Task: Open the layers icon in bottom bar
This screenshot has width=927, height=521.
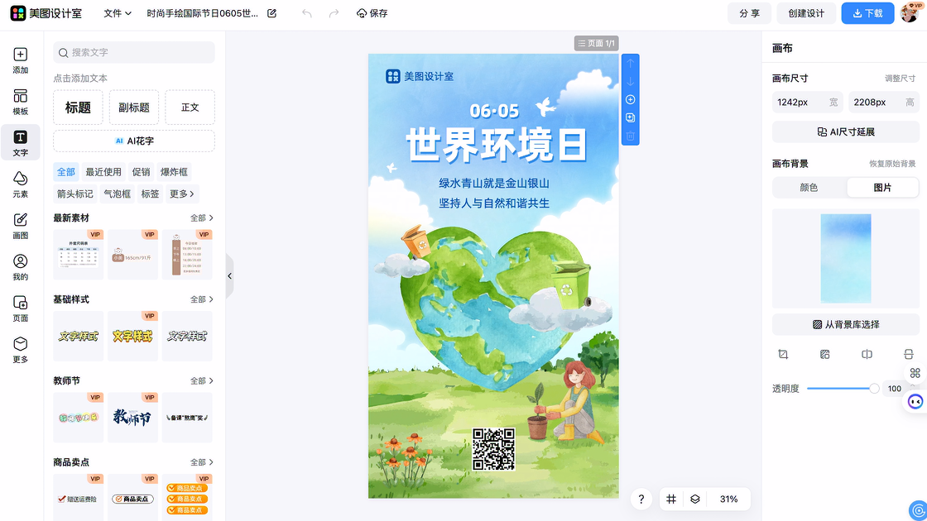Action: pos(695,499)
